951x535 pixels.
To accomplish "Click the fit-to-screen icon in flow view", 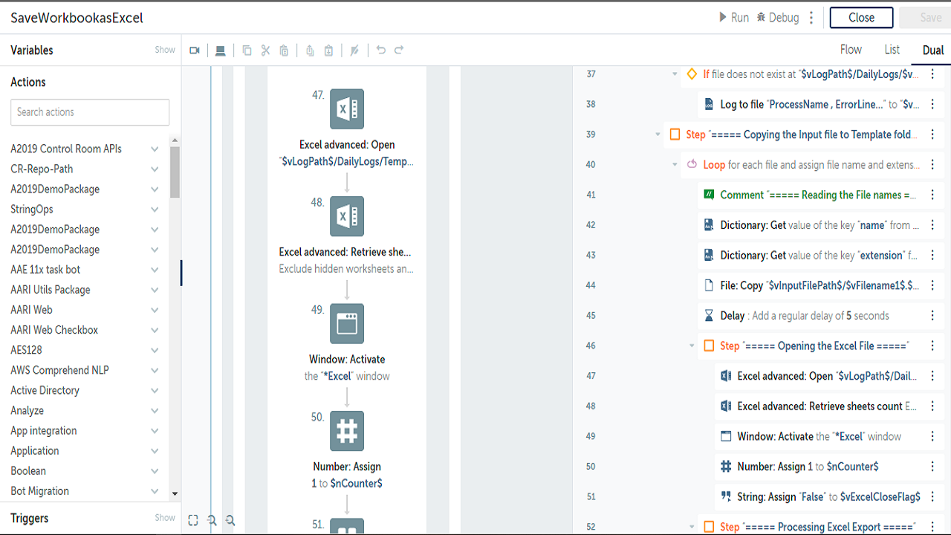I will pyautogui.click(x=193, y=521).
